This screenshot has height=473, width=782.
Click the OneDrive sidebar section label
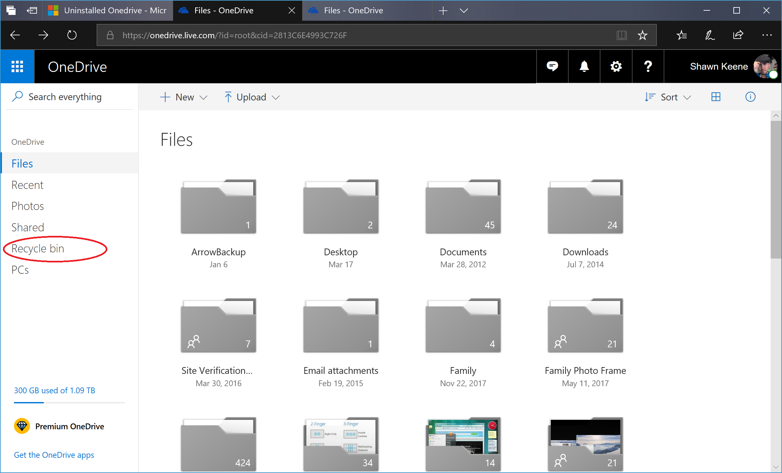coord(28,142)
